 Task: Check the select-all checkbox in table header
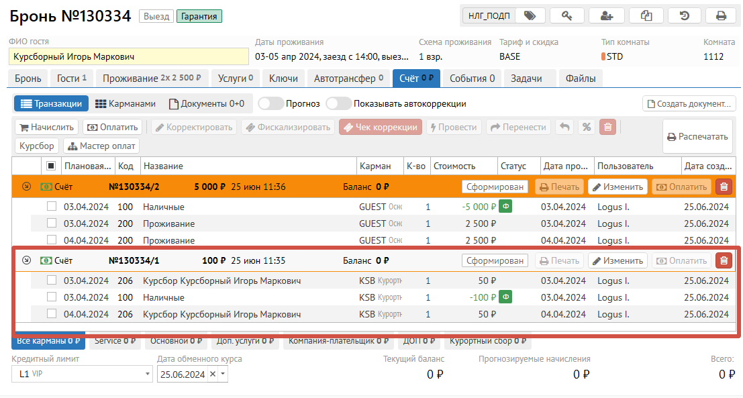(51, 166)
